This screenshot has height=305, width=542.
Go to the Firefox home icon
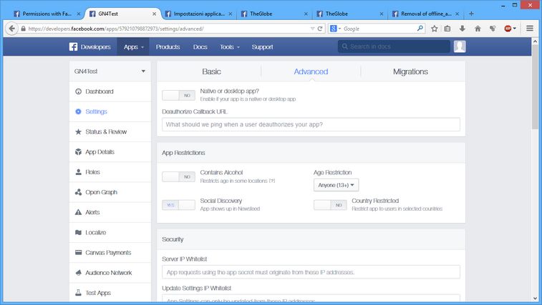(478, 29)
